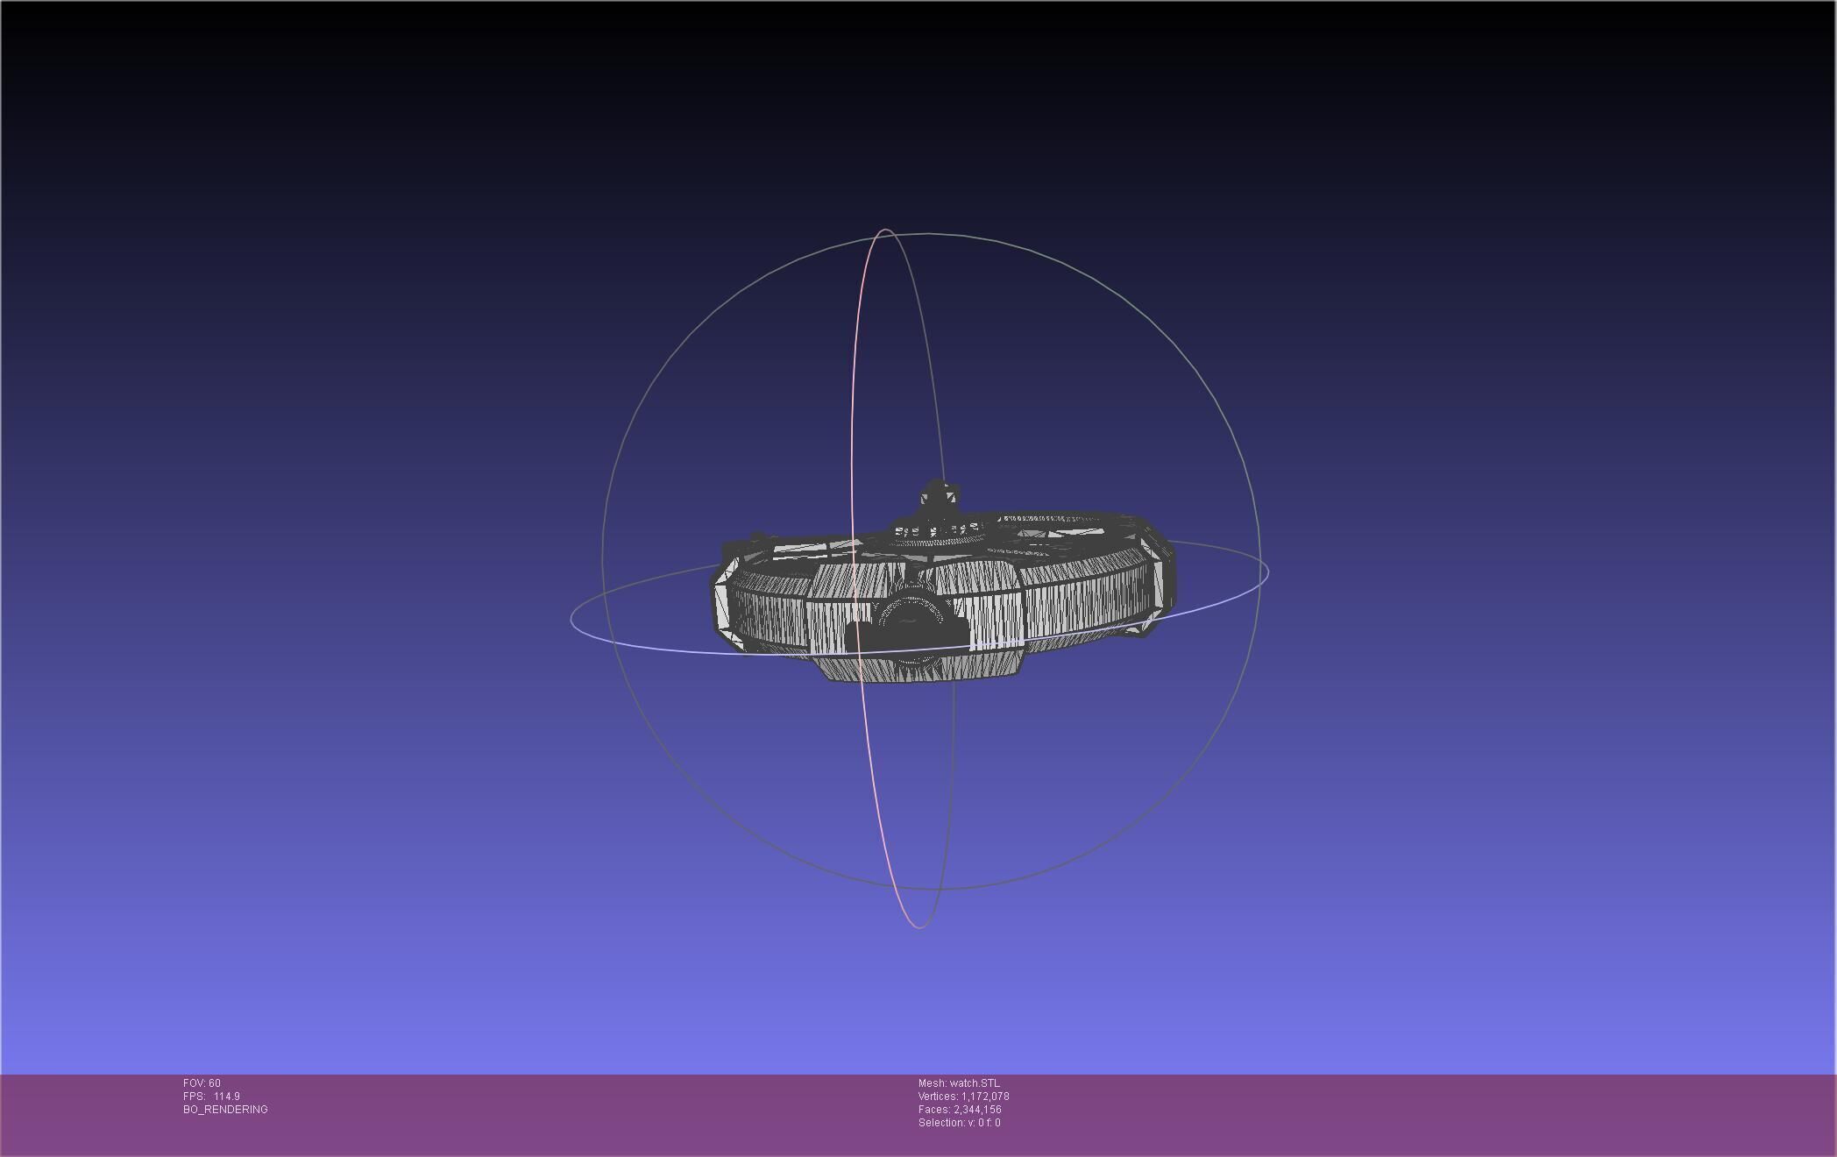Click the Selection info text
This screenshot has width=1837, height=1157.
point(959,1123)
